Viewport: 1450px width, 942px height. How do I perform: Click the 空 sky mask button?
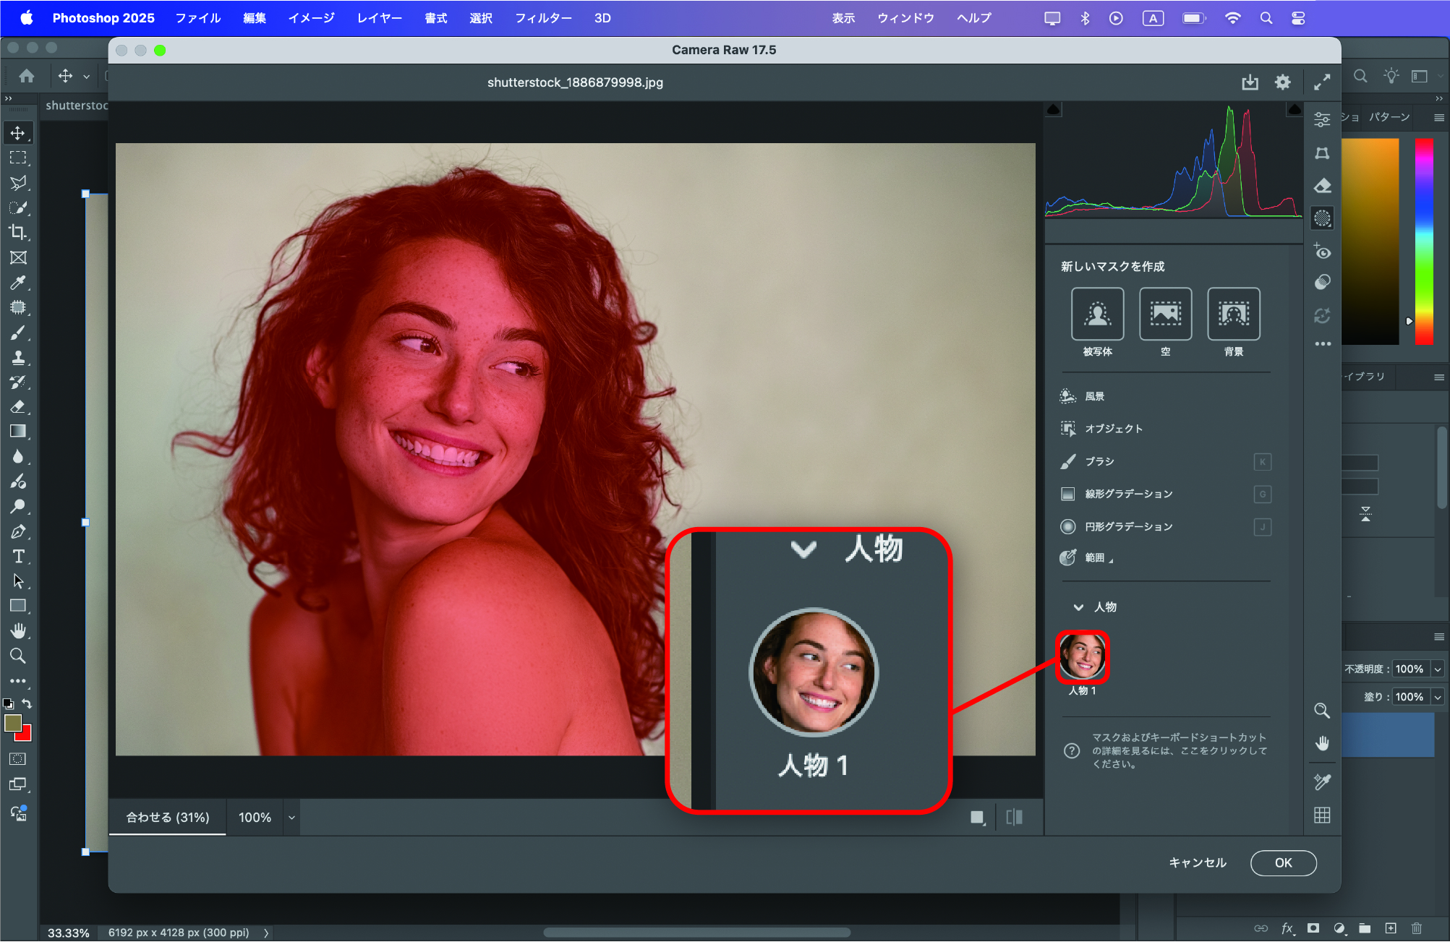click(x=1165, y=314)
